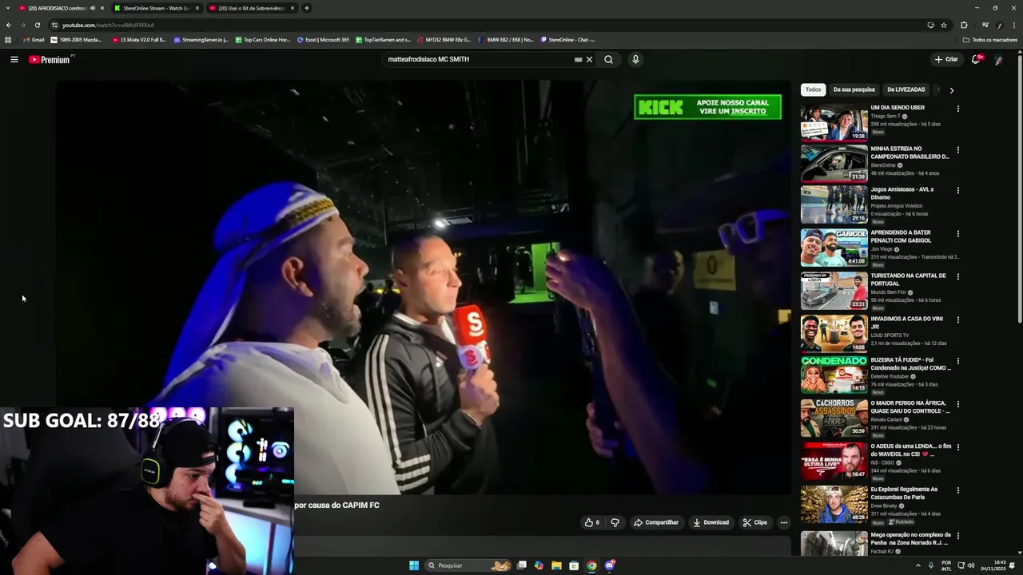The image size is (1023, 575).
Task: Mute audio icon on AFRODISIACO tab
Action: coord(93,8)
